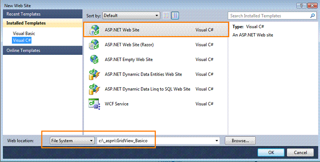This screenshot has width=320, height=162.
Task: Open the Recent Templates section
Action: [43, 14]
